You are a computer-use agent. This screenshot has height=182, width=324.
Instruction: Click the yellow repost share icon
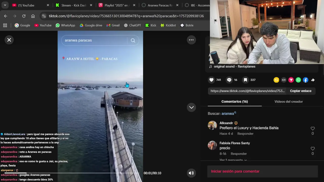(276, 80)
